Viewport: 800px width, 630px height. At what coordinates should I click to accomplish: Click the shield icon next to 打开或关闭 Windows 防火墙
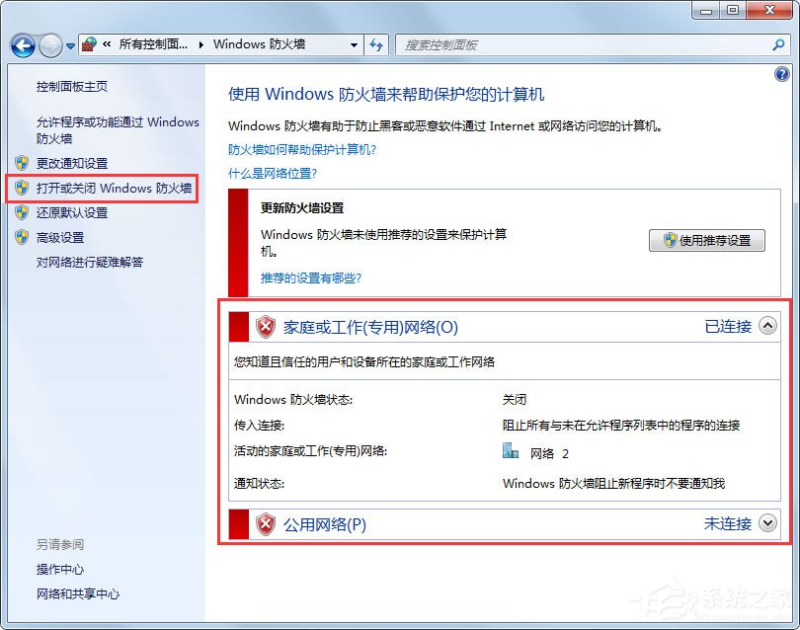point(24,188)
